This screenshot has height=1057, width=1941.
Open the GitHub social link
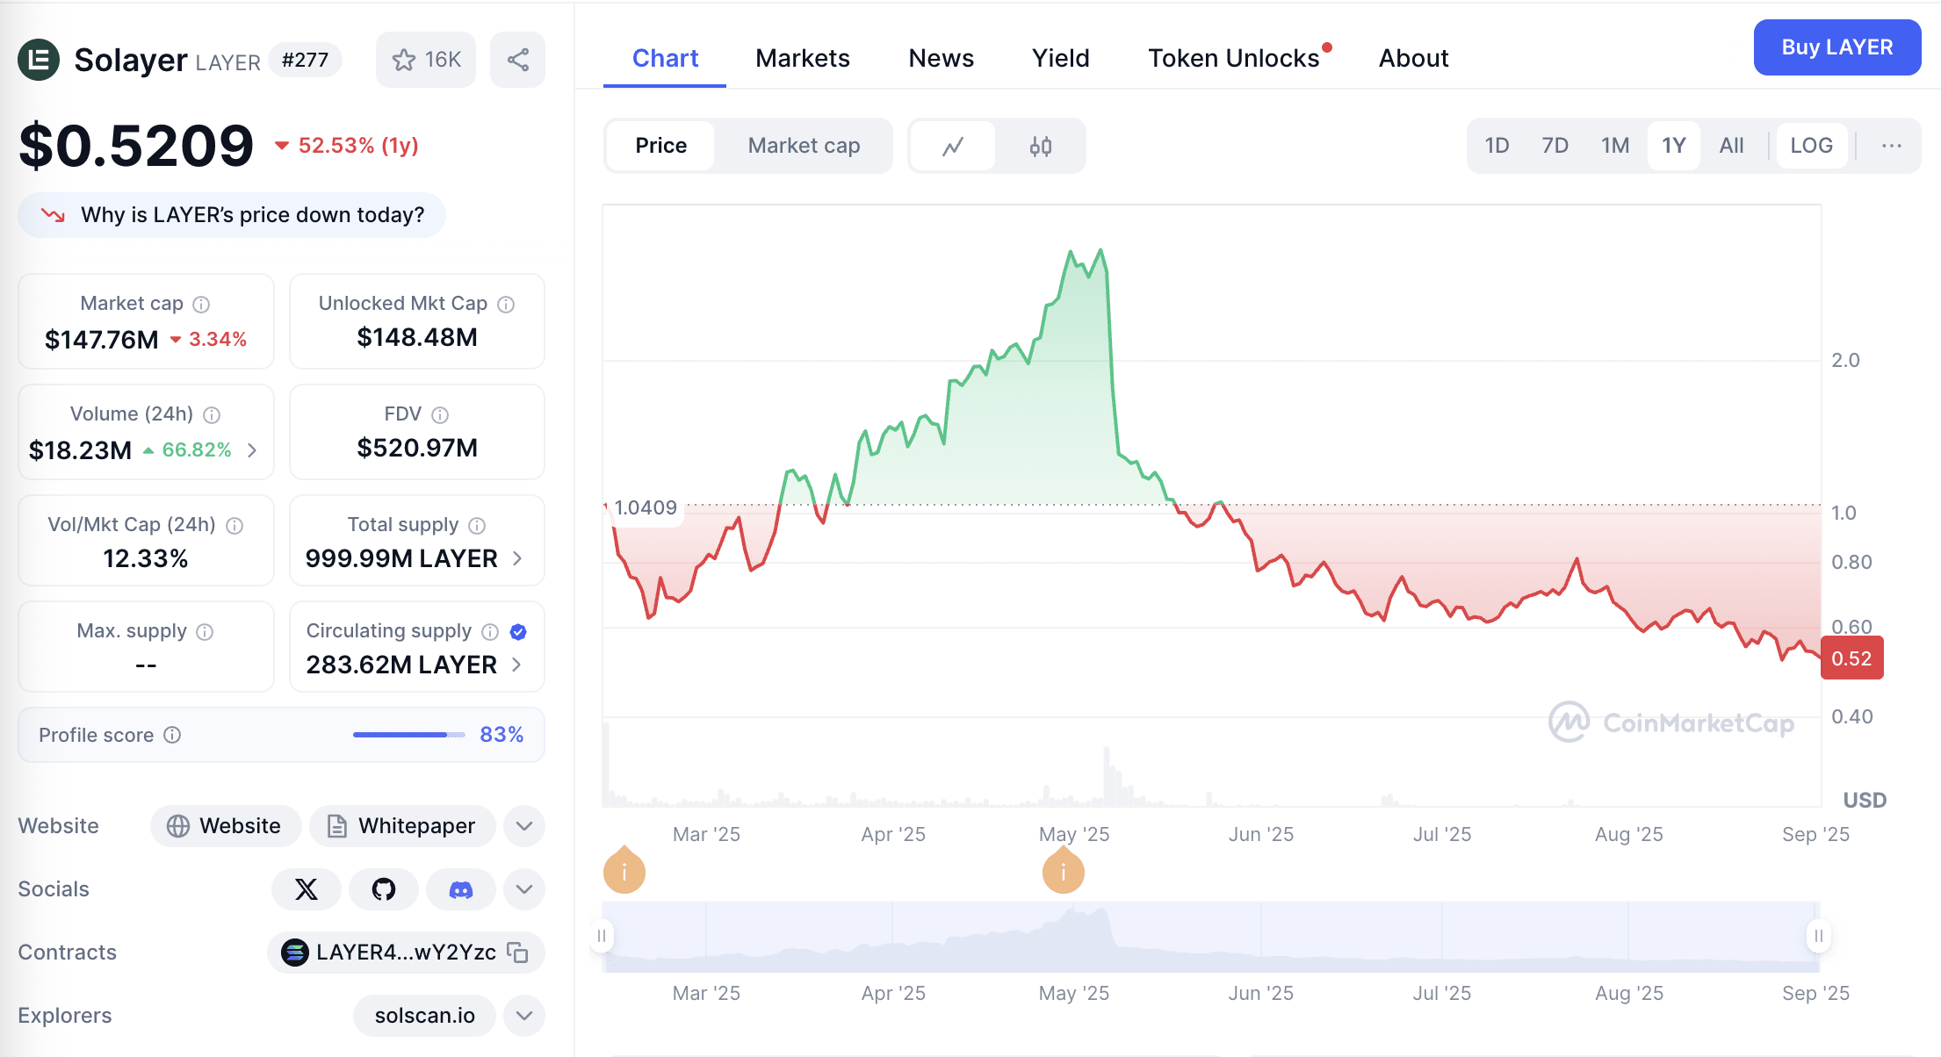tap(384, 889)
